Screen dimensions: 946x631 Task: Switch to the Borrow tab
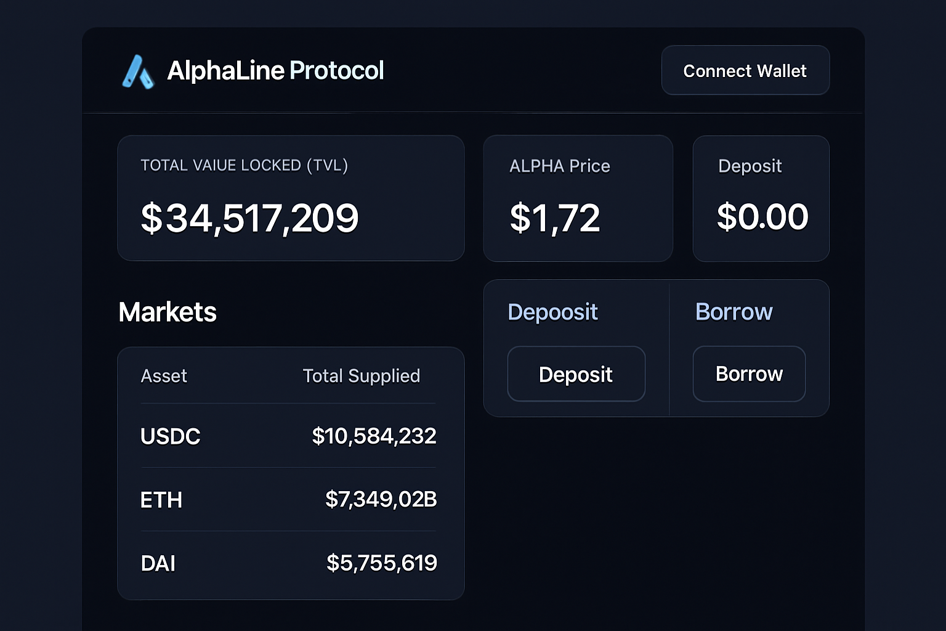pos(734,312)
